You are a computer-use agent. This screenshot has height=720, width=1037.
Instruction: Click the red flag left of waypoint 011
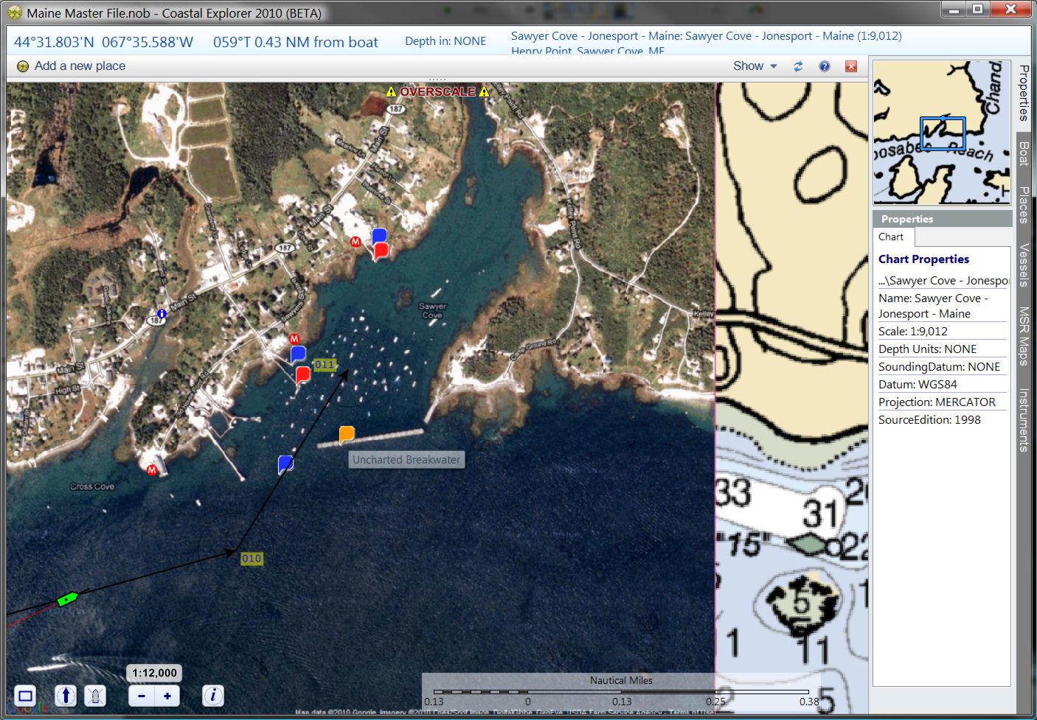(x=302, y=375)
